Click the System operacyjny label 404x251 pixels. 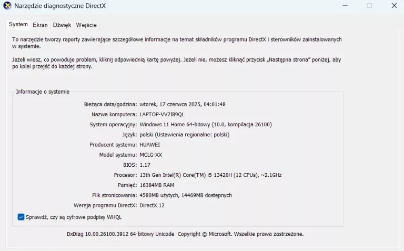113,125
